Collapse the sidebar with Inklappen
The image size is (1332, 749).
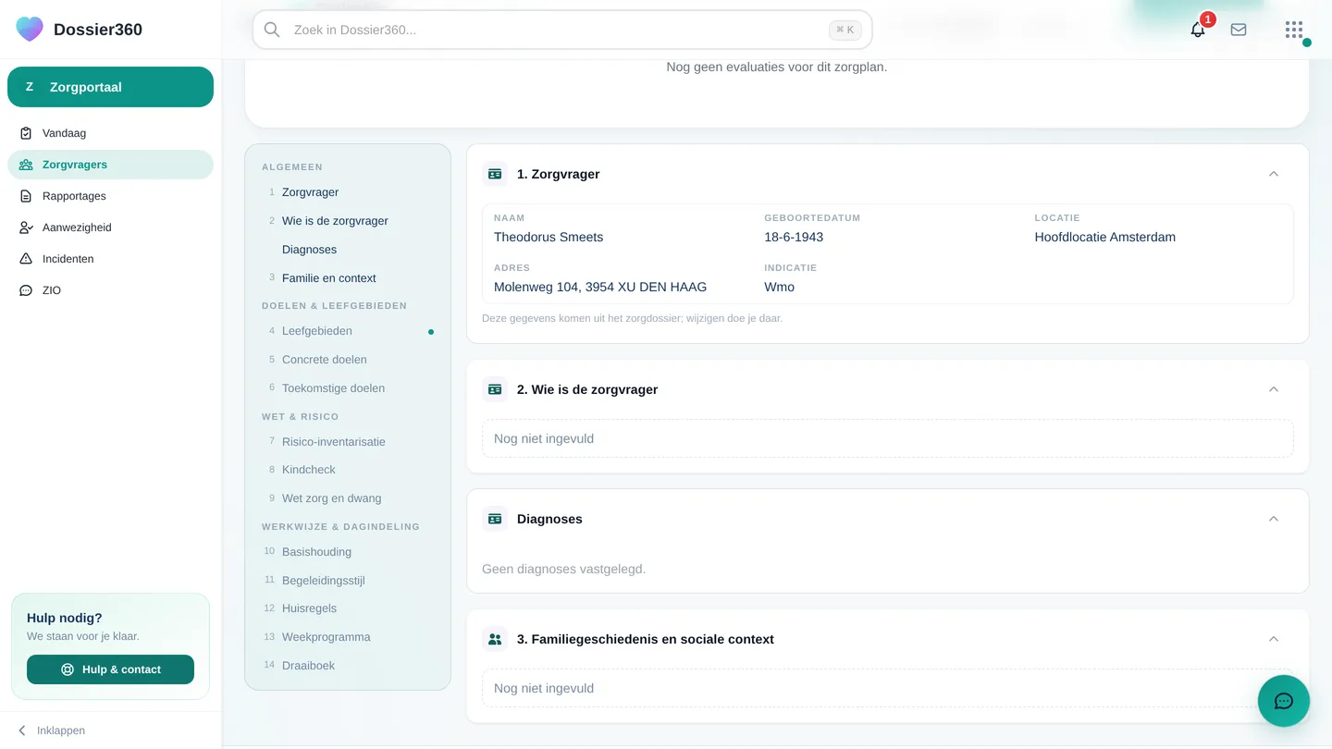point(52,731)
